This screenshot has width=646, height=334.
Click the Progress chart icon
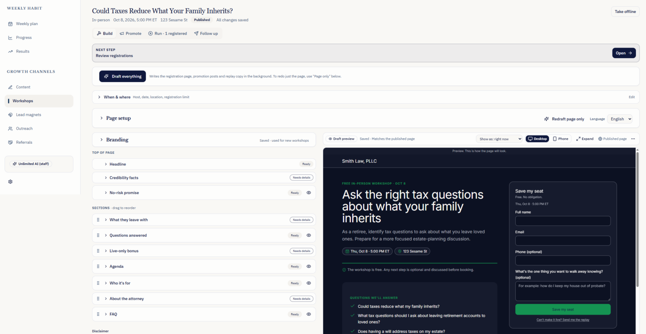tap(10, 38)
